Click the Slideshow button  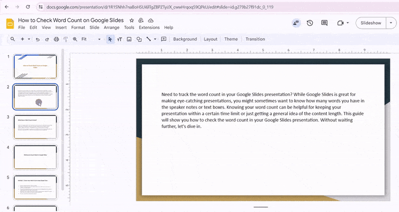tap(371, 23)
